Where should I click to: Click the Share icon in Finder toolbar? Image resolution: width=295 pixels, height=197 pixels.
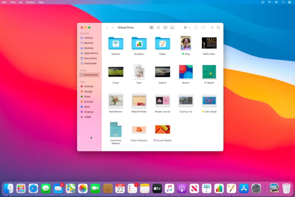(x=196, y=27)
